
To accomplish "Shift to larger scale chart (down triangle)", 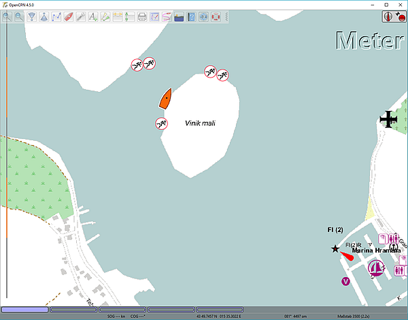I will tap(32, 17).
